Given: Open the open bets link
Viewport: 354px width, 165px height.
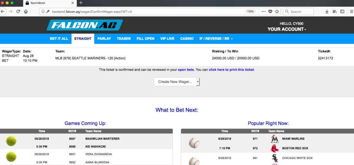Looking at the screenshot, I should point(186,70).
